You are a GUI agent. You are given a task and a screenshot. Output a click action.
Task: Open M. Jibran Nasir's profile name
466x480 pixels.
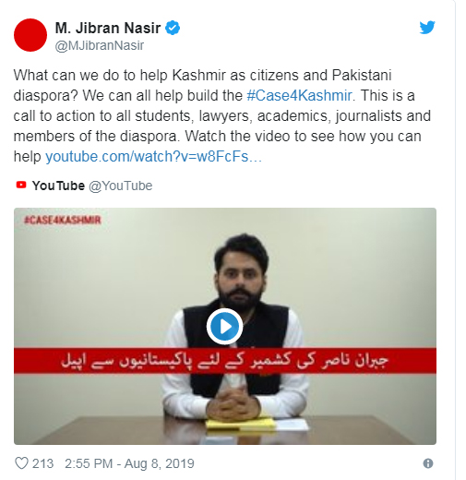tap(108, 28)
